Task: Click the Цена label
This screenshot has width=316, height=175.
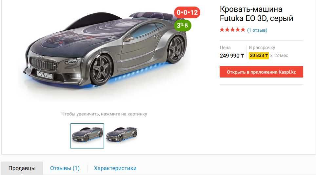Action: pos(225,48)
